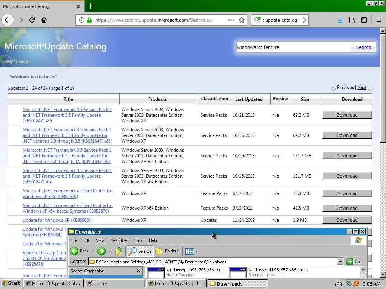Switch to Library taskbar button

coord(115,284)
